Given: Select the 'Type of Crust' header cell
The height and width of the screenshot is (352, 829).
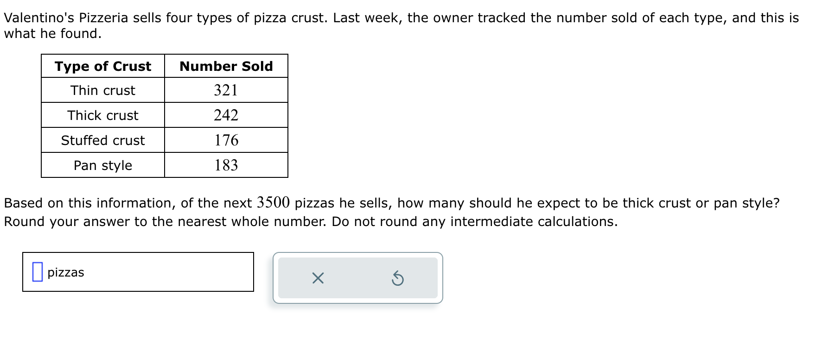Looking at the screenshot, I should tap(103, 66).
